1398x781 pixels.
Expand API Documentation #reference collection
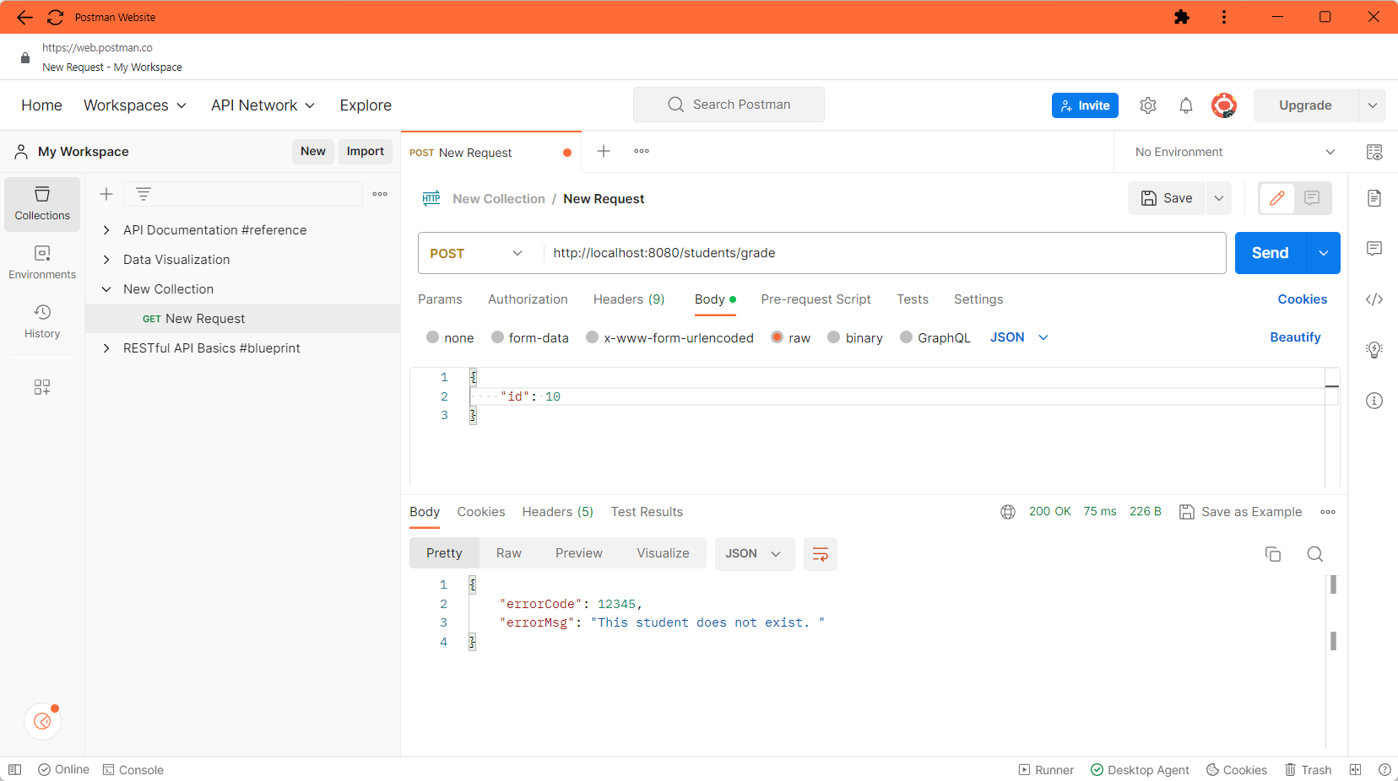click(106, 230)
